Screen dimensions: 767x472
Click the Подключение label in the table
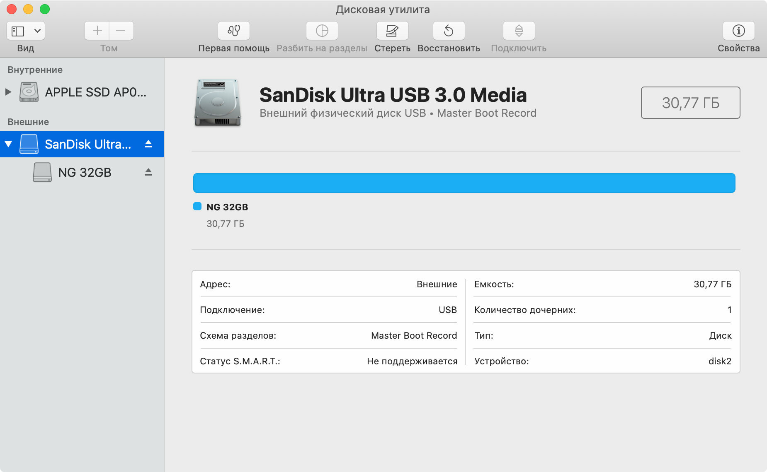click(x=232, y=310)
